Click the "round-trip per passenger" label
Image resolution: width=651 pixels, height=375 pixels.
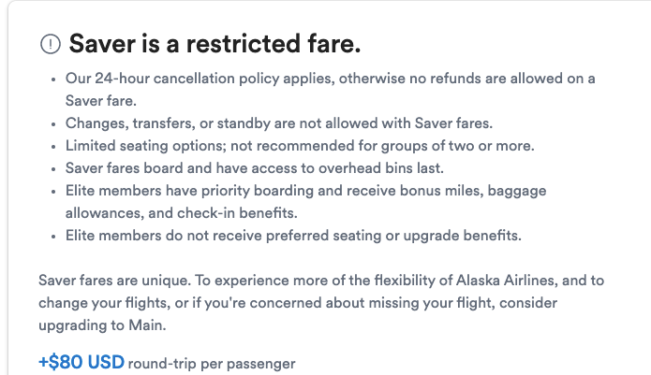click(x=212, y=364)
